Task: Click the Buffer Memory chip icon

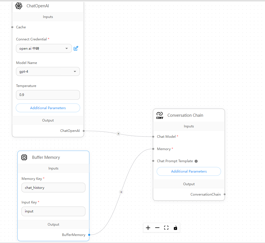Action: (24, 157)
